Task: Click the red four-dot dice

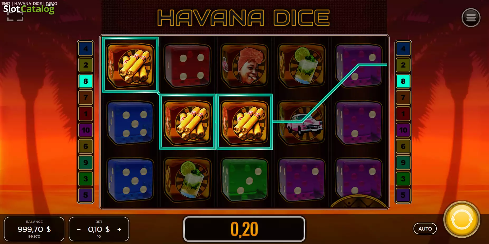Action: point(187,66)
